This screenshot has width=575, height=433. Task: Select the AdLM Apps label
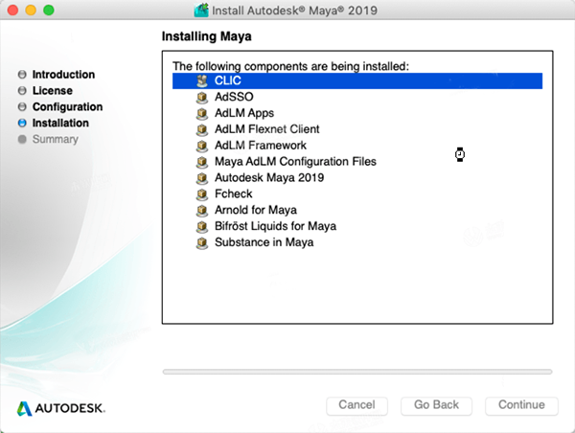[x=244, y=113]
